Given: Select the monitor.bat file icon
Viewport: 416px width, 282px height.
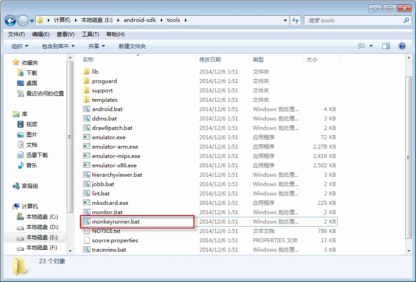Looking at the screenshot, I should (x=87, y=212).
